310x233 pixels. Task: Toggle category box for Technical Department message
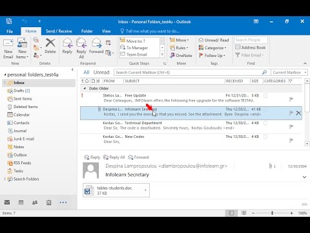[265, 123]
